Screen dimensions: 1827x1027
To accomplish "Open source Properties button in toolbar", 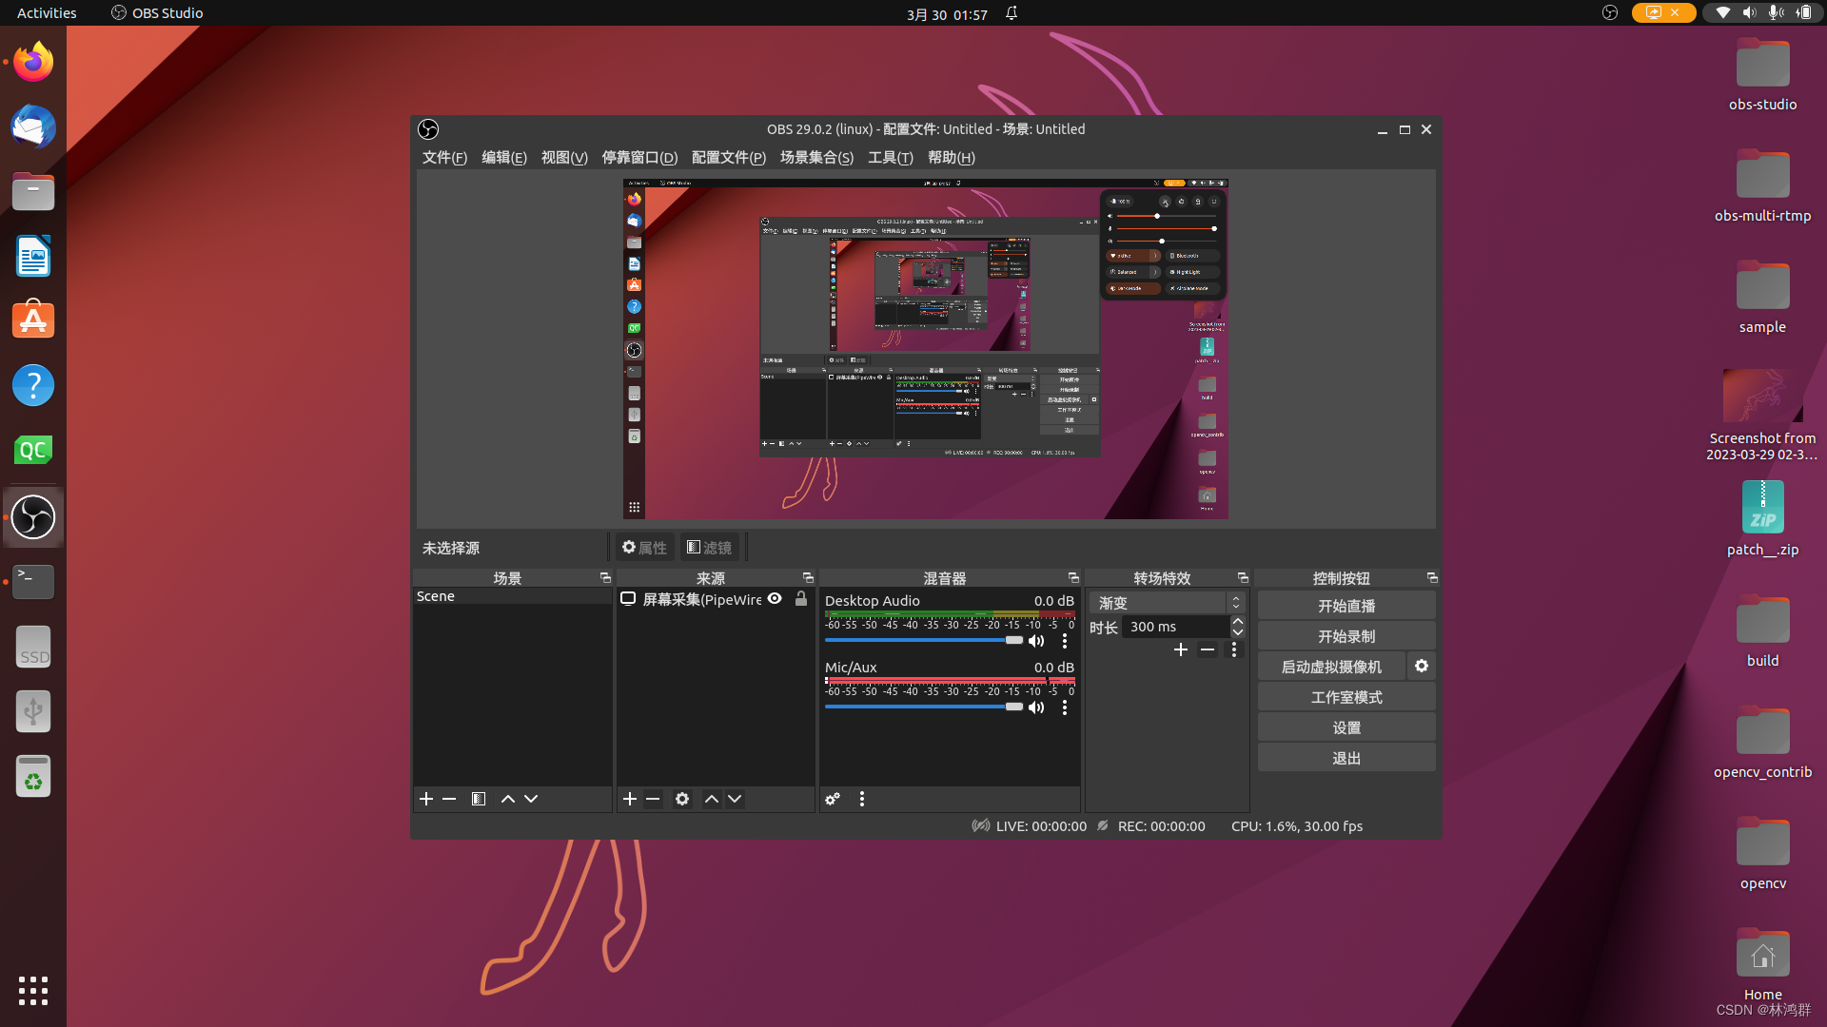I will 644,548.
